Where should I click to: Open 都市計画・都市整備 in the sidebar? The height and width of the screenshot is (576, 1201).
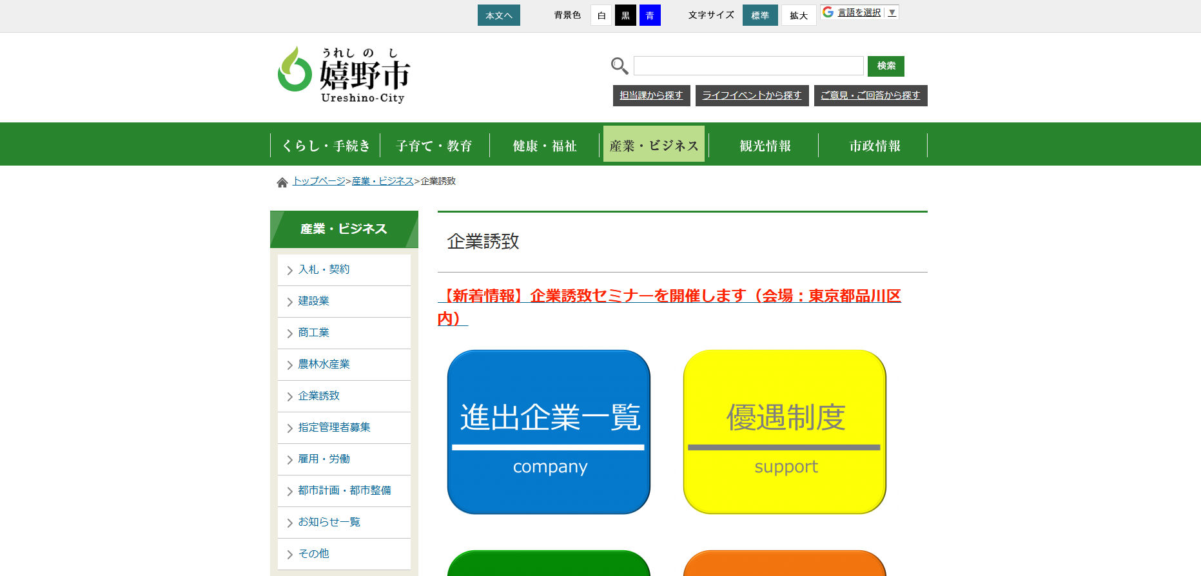pos(344,490)
